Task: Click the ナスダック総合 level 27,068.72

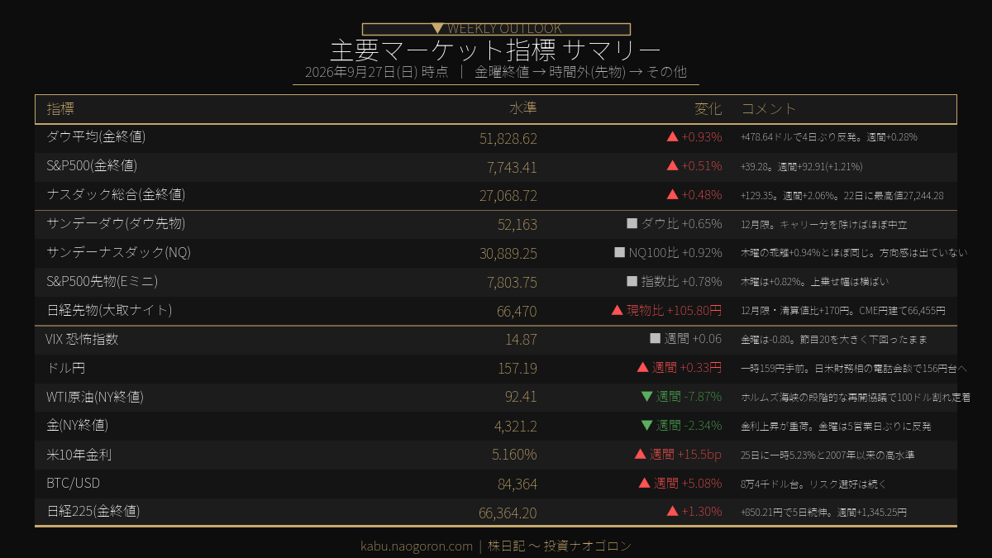Action: pyautogui.click(x=508, y=196)
